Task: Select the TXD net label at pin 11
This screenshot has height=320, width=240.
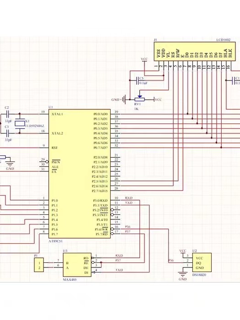Action: coord(128,203)
